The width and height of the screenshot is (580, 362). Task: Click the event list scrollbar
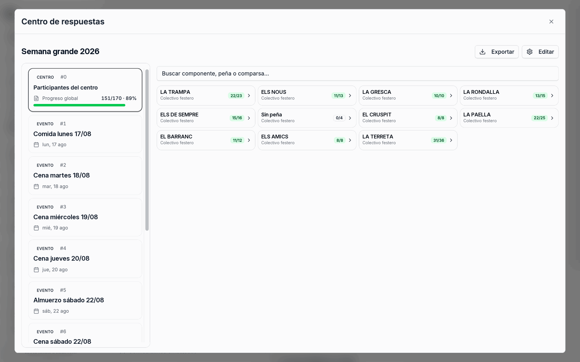[x=147, y=150]
